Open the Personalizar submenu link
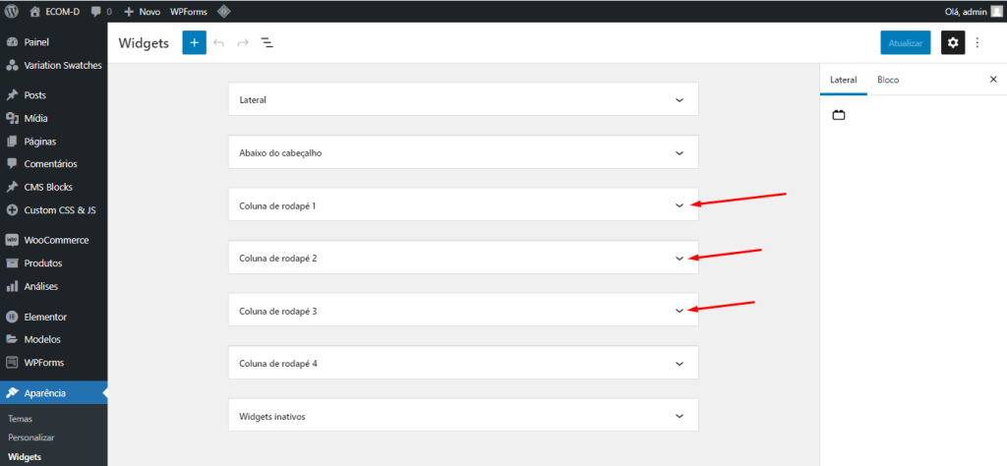This screenshot has width=1007, height=466. click(x=31, y=437)
